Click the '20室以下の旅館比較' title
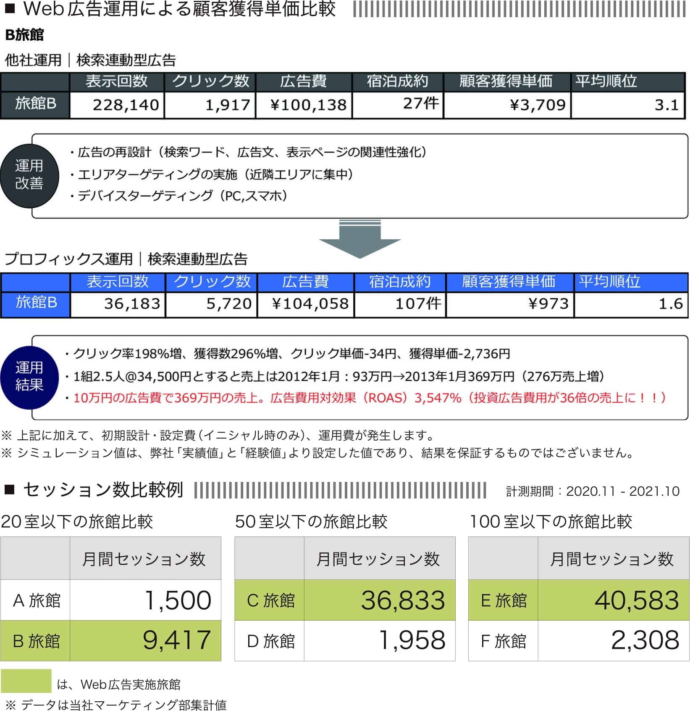 click(x=77, y=521)
